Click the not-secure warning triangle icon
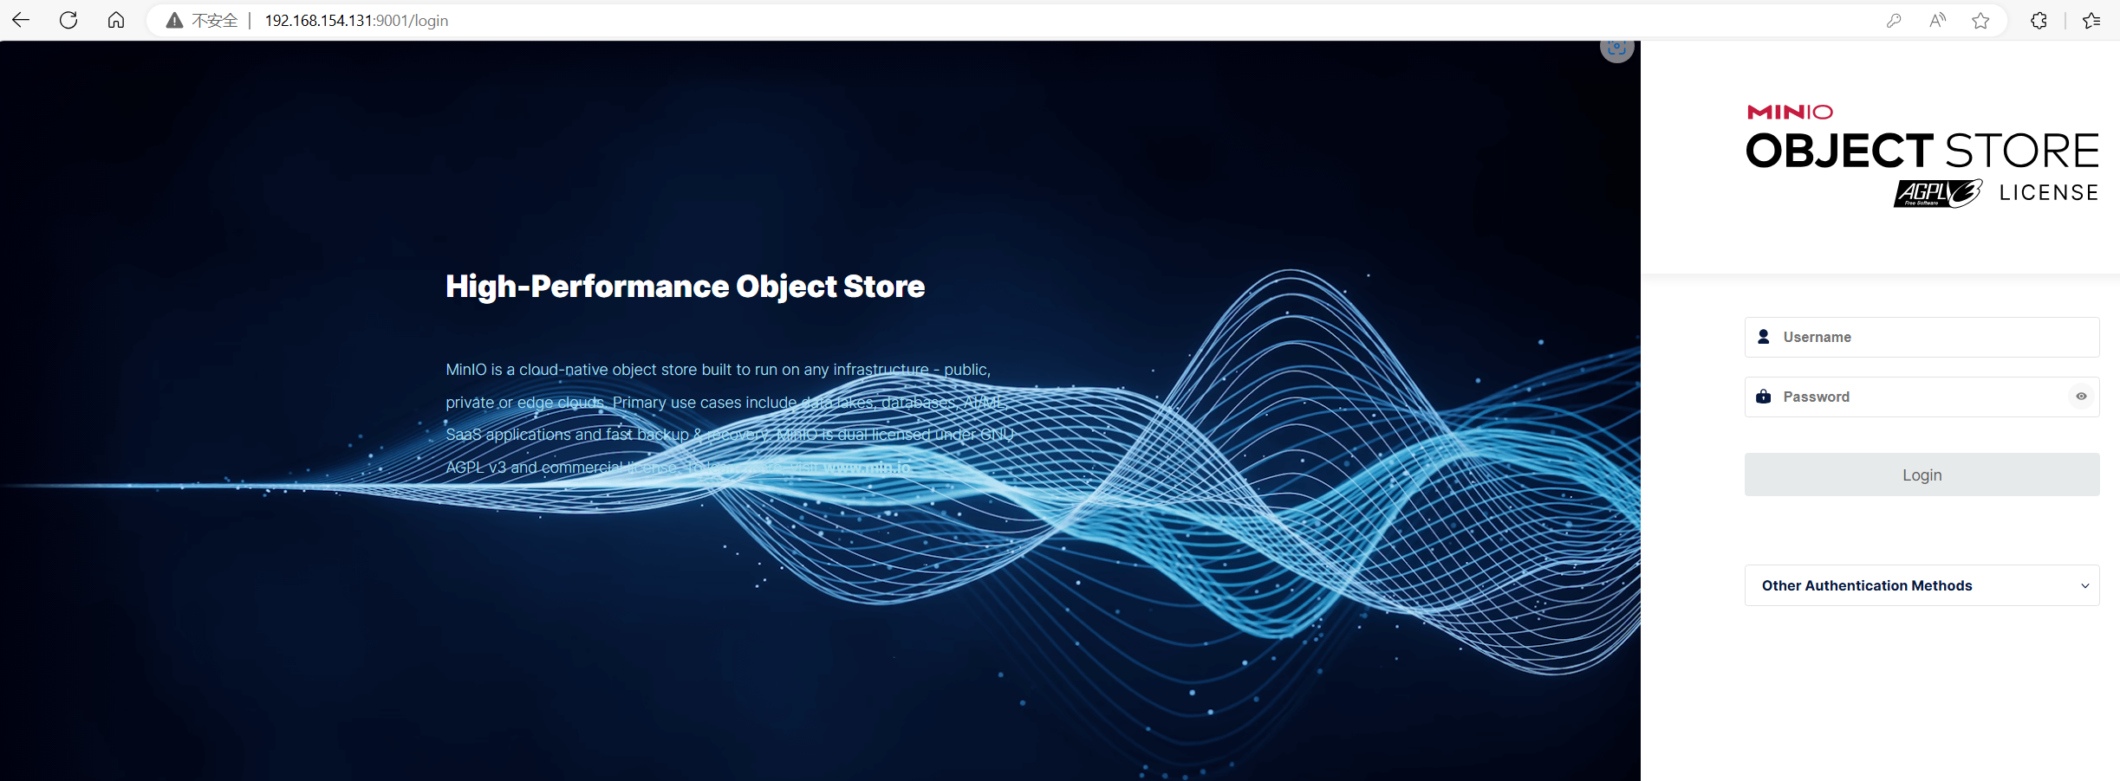 click(174, 21)
